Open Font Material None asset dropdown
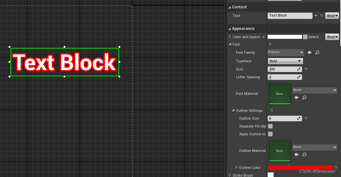Screen dimensions: 341x177 (x=315, y=90)
